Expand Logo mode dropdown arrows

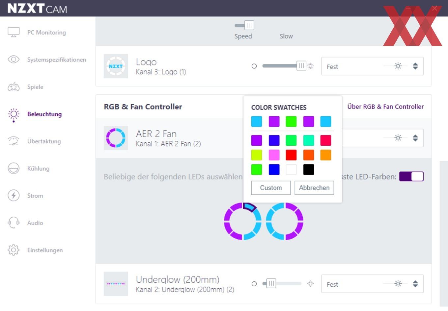pos(415,66)
